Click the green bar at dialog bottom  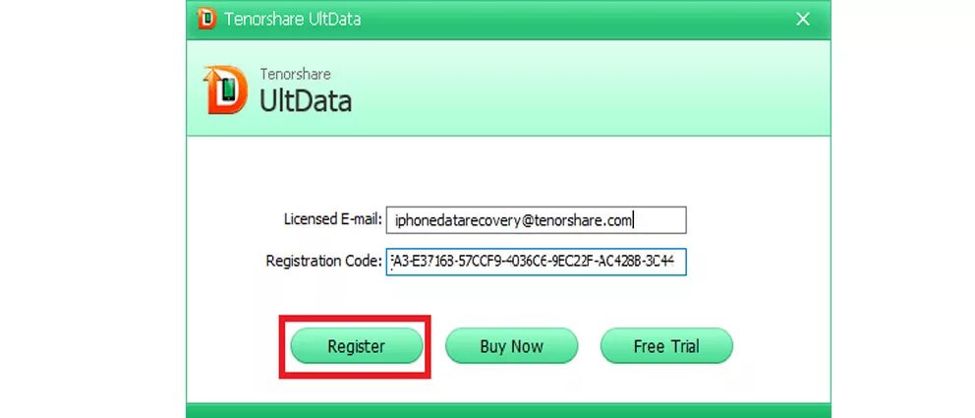[x=509, y=410]
